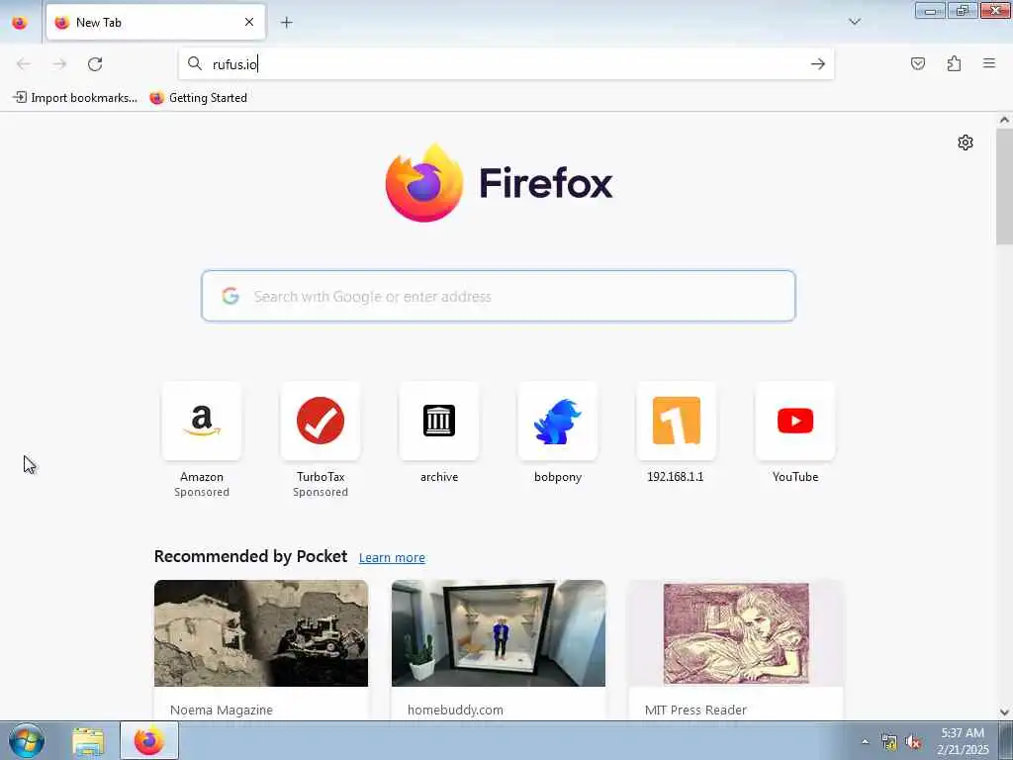Open the bobpony shortcut tile
This screenshot has width=1013, height=760.
tap(558, 421)
